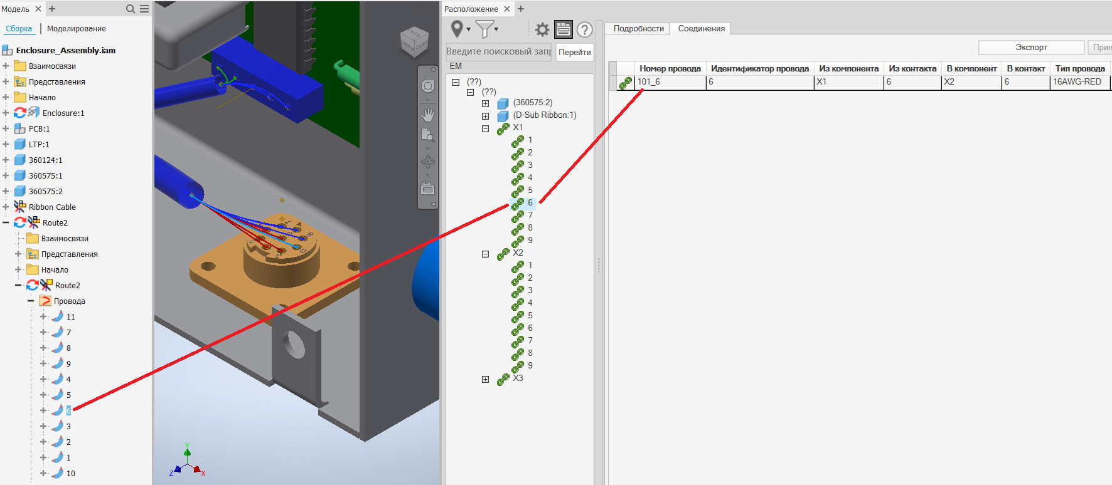Click the search query input field
This screenshot has height=485, width=1112.
pos(498,51)
